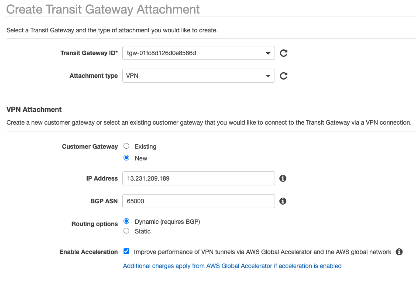This screenshot has height=282, width=416.
Task: Choose the New customer gateway radio
Action: pyautogui.click(x=127, y=158)
